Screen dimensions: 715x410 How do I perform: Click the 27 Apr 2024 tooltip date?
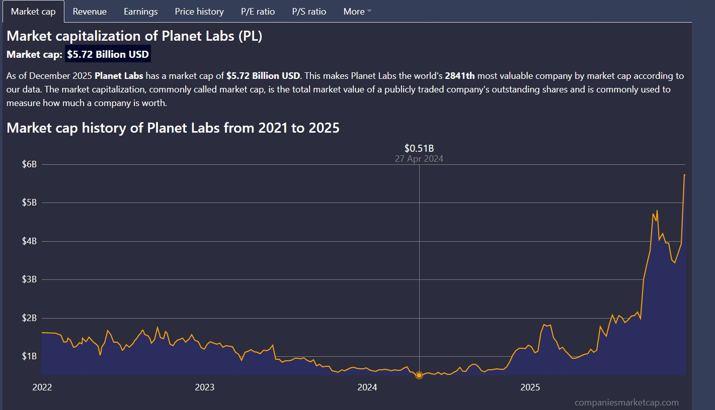(419, 159)
